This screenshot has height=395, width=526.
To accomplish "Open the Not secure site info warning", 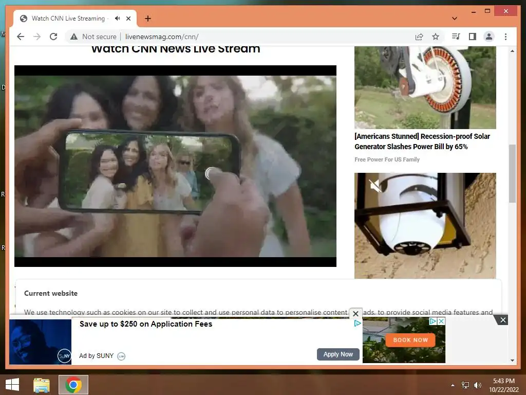I will (93, 37).
